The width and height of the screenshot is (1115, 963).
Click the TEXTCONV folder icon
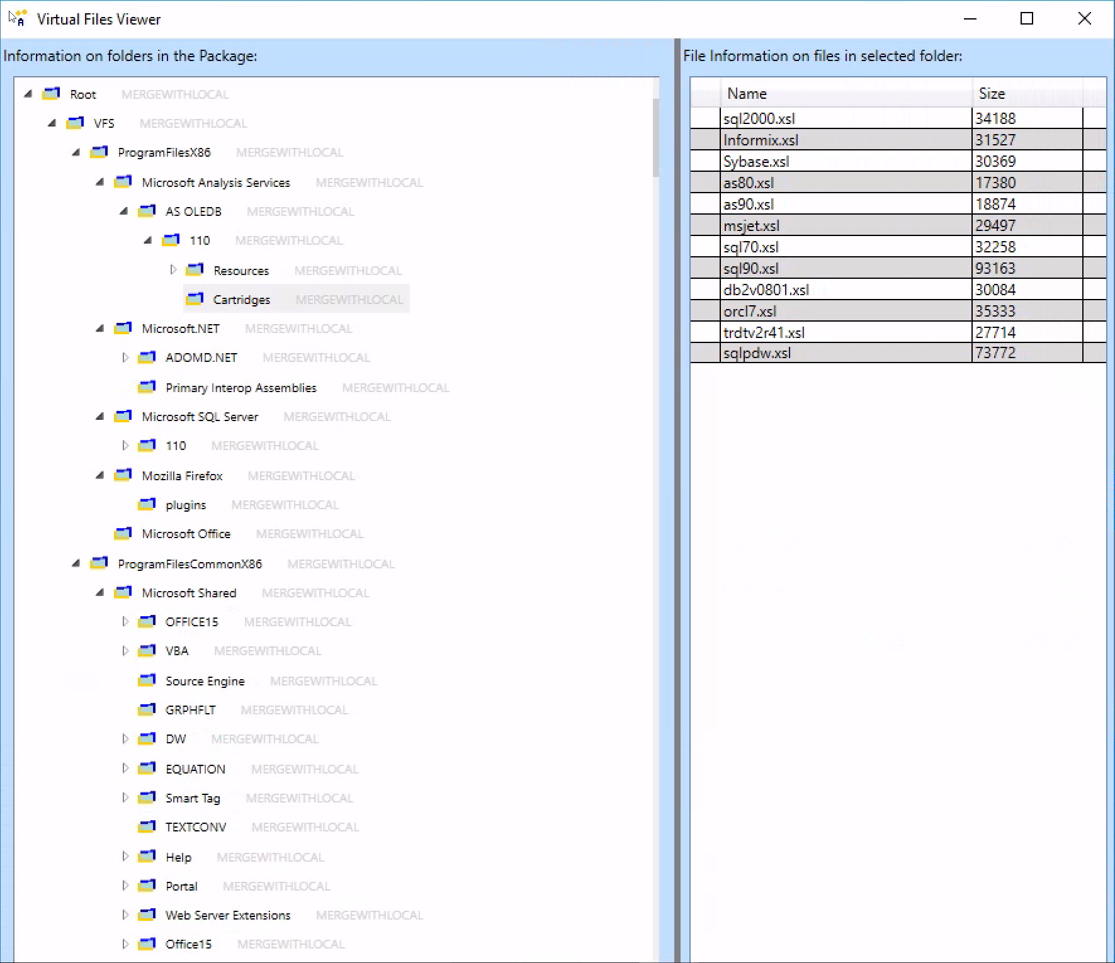click(147, 826)
